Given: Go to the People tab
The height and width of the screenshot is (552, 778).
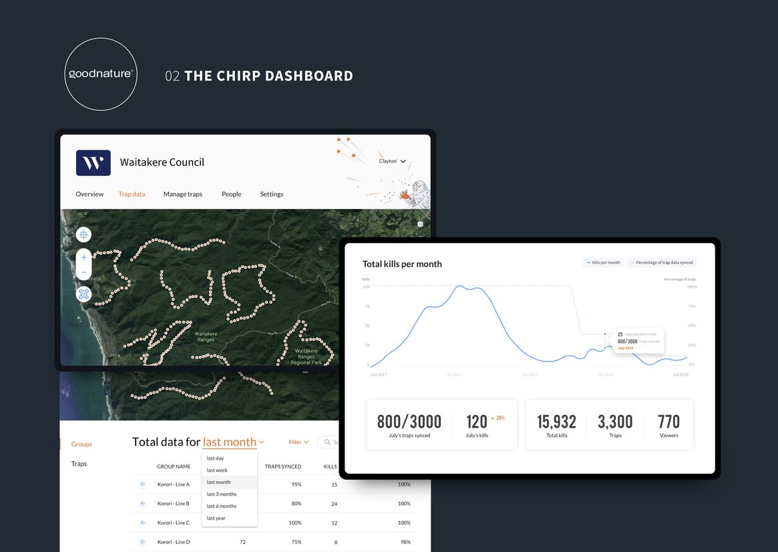Looking at the screenshot, I should 232,194.
